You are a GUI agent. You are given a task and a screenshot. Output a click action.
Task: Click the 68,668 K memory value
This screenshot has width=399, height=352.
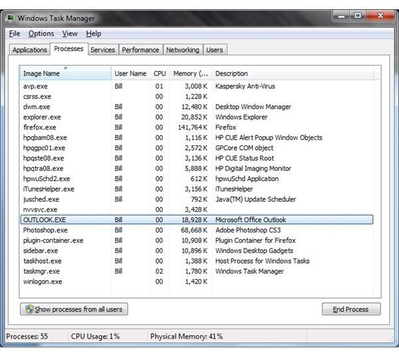click(x=194, y=230)
